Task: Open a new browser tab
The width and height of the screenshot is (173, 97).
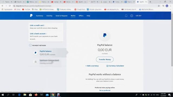Action: coord(150,2)
